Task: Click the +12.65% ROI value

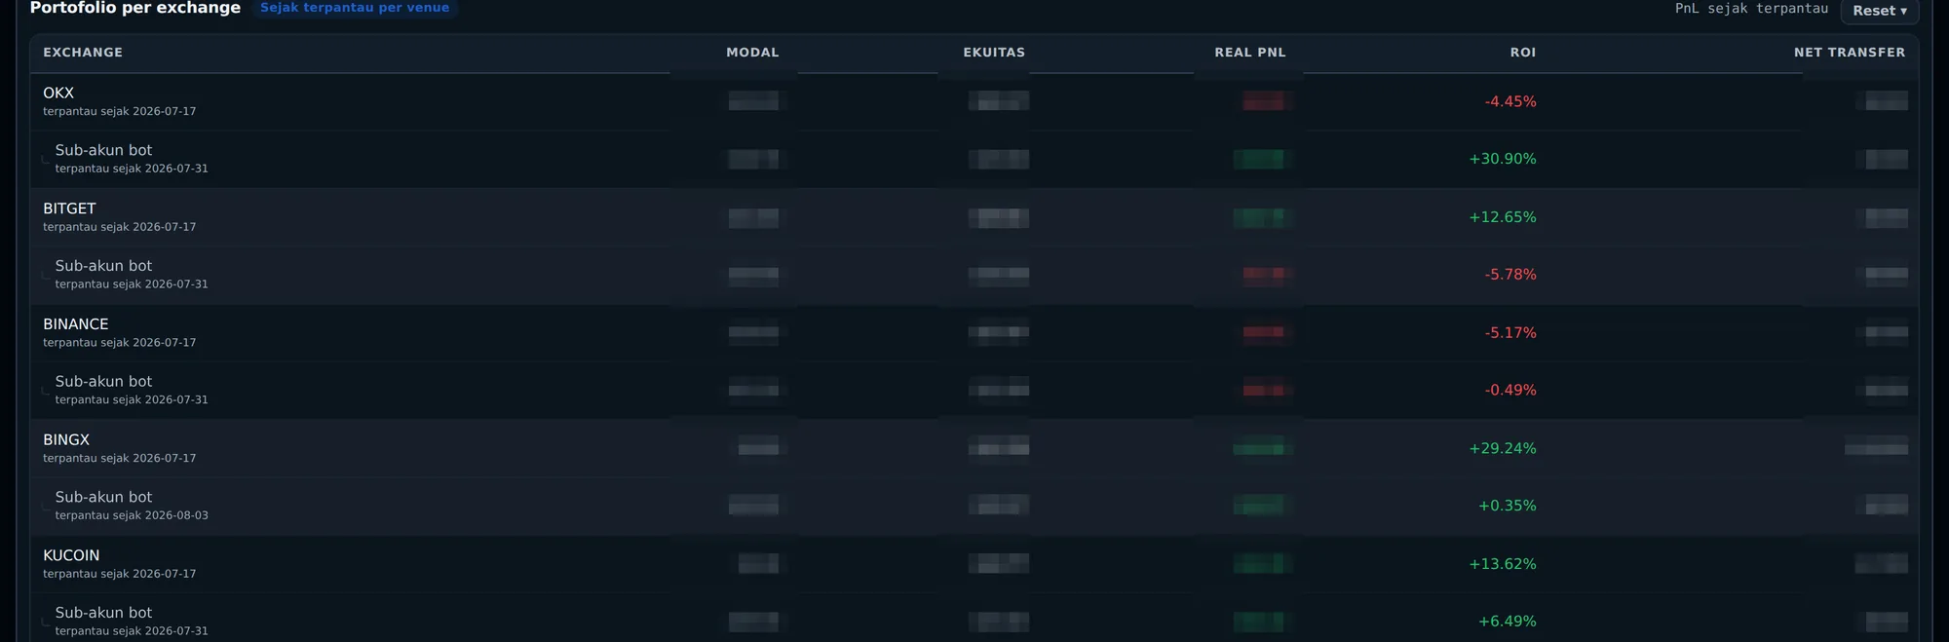Action: [x=1503, y=217]
